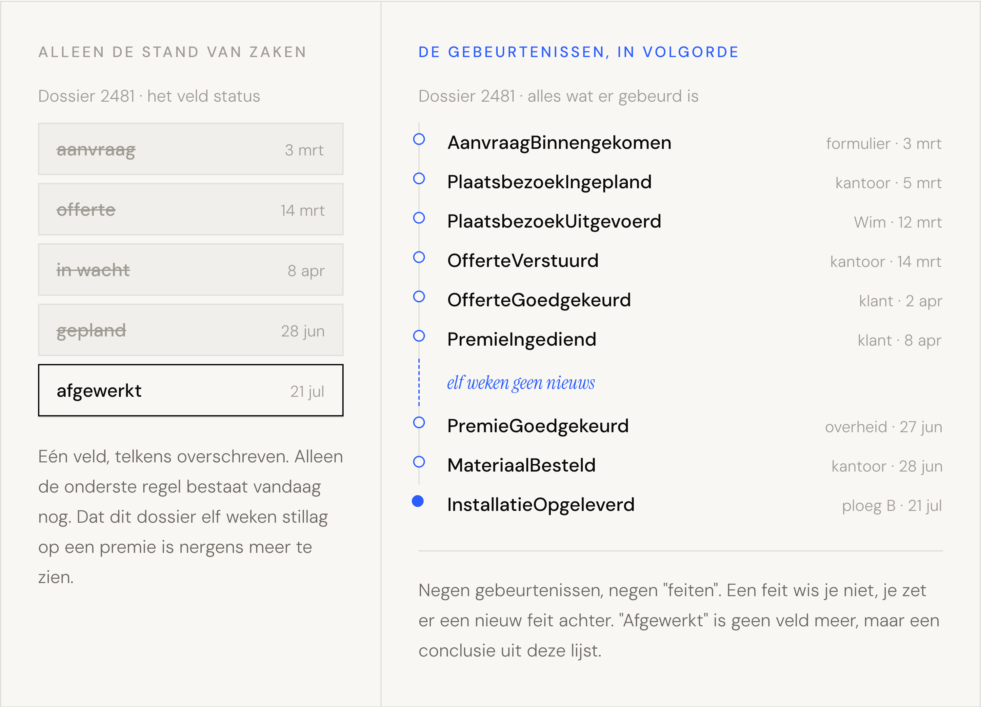Viewport: 981px width, 707px height.
Task: Click the offerte status row dated 14 mrt
Action: 191,210
